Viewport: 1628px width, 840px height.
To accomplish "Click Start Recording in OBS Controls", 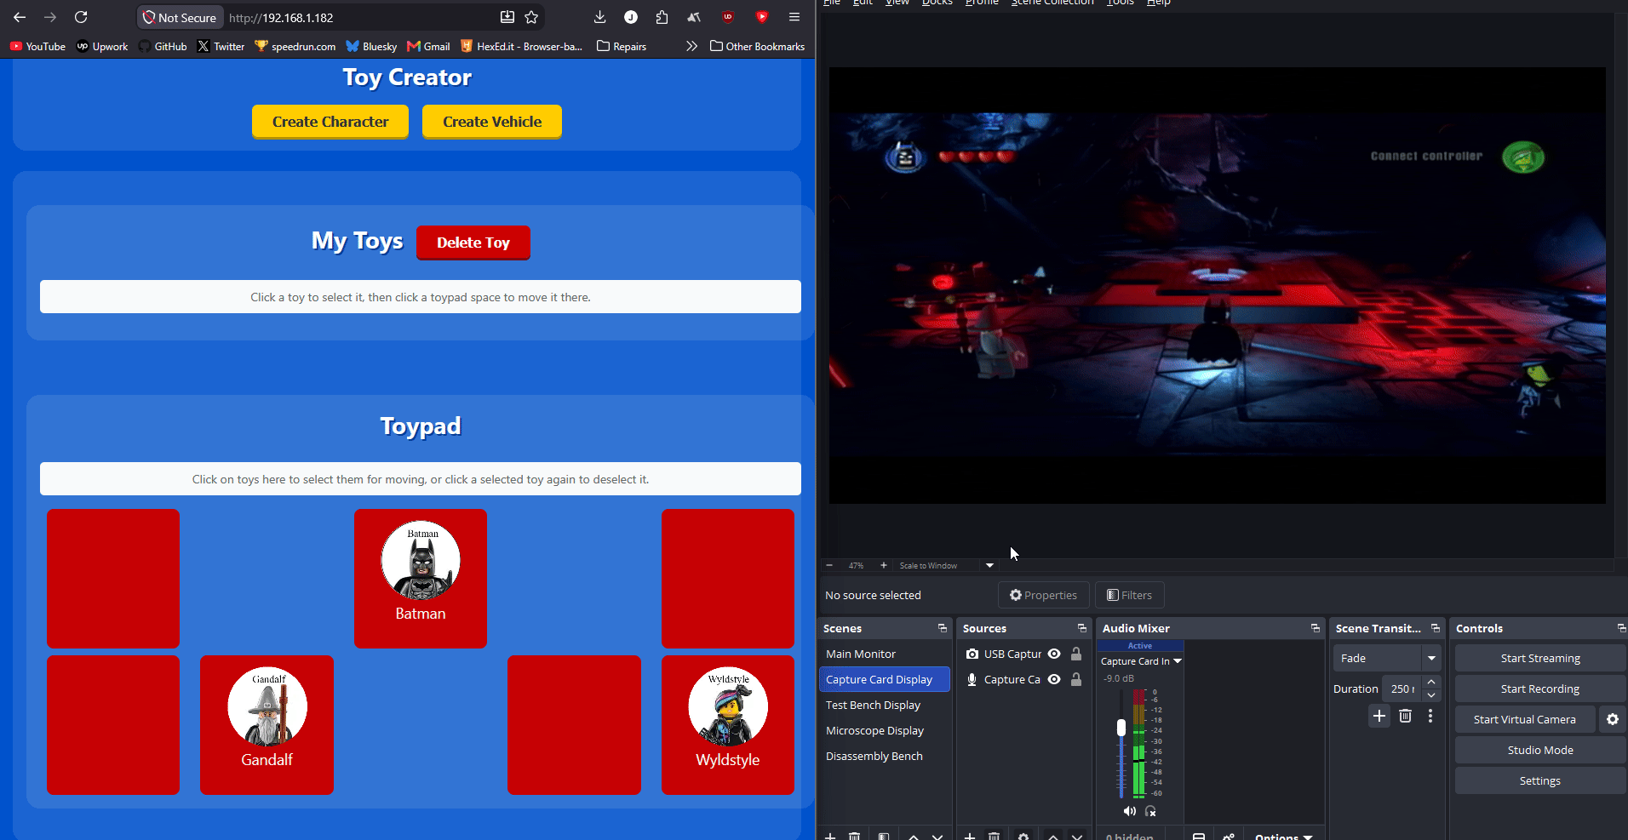I will pyautogui.click(x=1540, y=689).
